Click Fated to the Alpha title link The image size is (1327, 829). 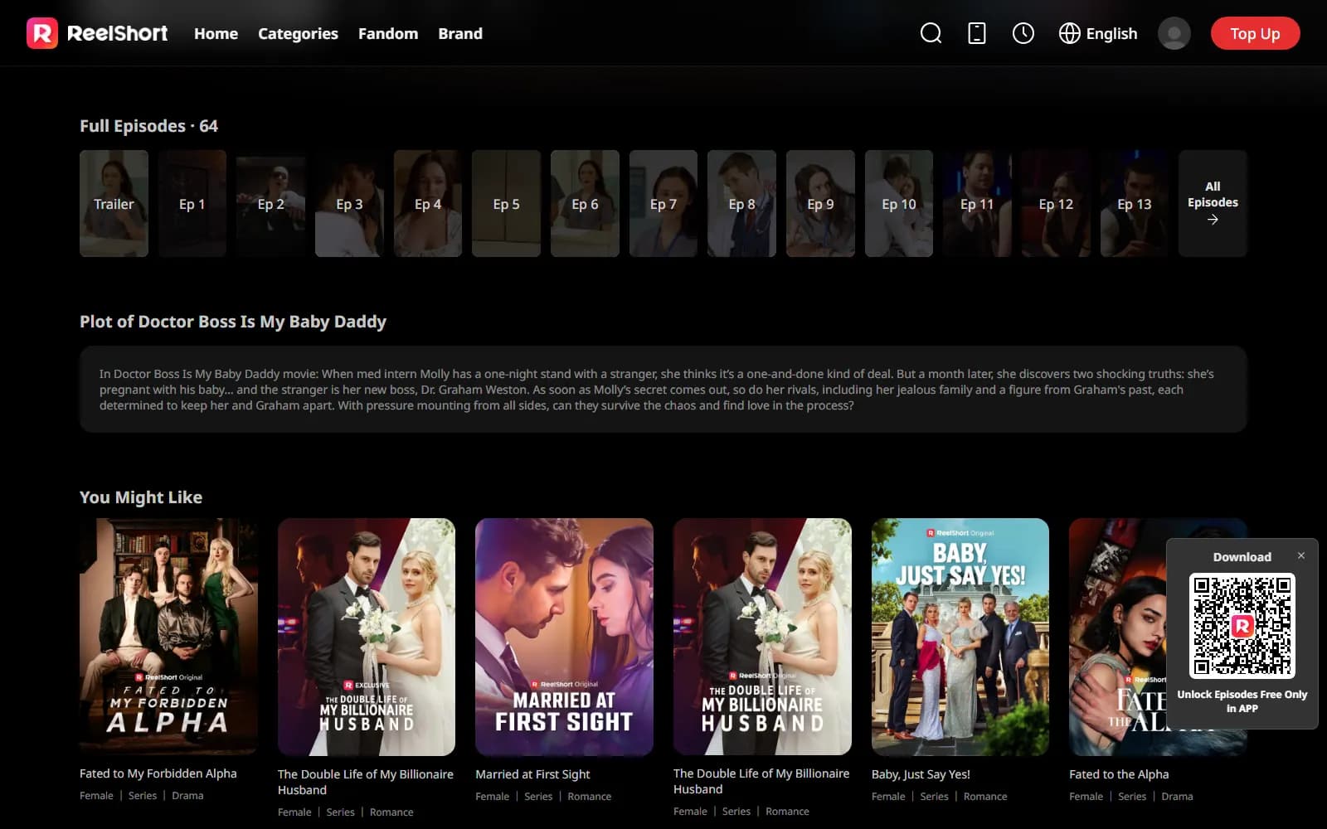click(x=1119, y=774)
